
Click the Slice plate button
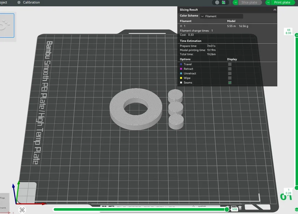(249, 2)
